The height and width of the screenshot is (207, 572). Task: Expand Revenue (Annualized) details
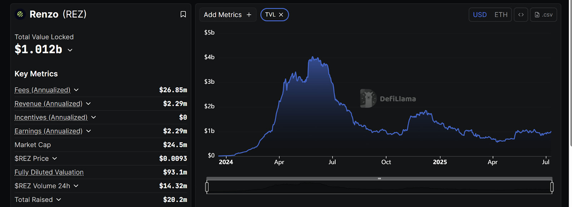point(88,104)
